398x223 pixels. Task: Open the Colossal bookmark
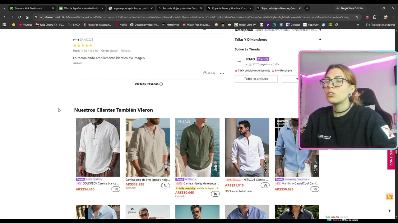293,25
